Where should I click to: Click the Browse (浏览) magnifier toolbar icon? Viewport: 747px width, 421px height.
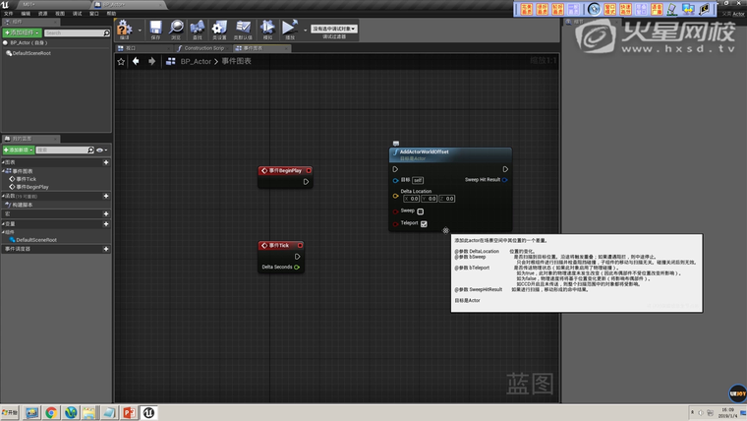point(176,29)
